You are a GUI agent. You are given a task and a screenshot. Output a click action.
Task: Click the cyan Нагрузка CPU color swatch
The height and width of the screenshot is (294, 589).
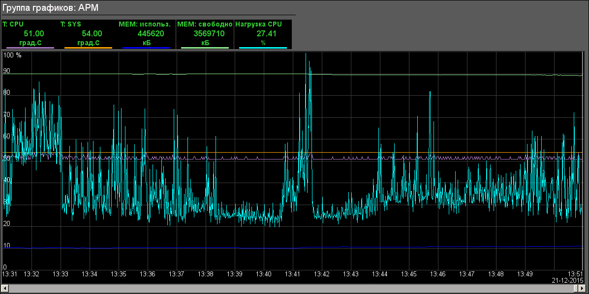262,48
